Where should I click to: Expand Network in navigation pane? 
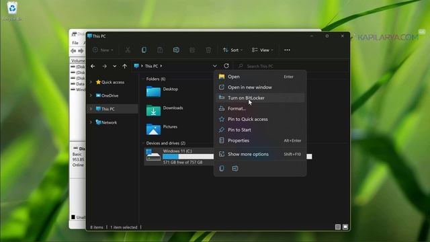pyautogui.click(x=91, y=122)
